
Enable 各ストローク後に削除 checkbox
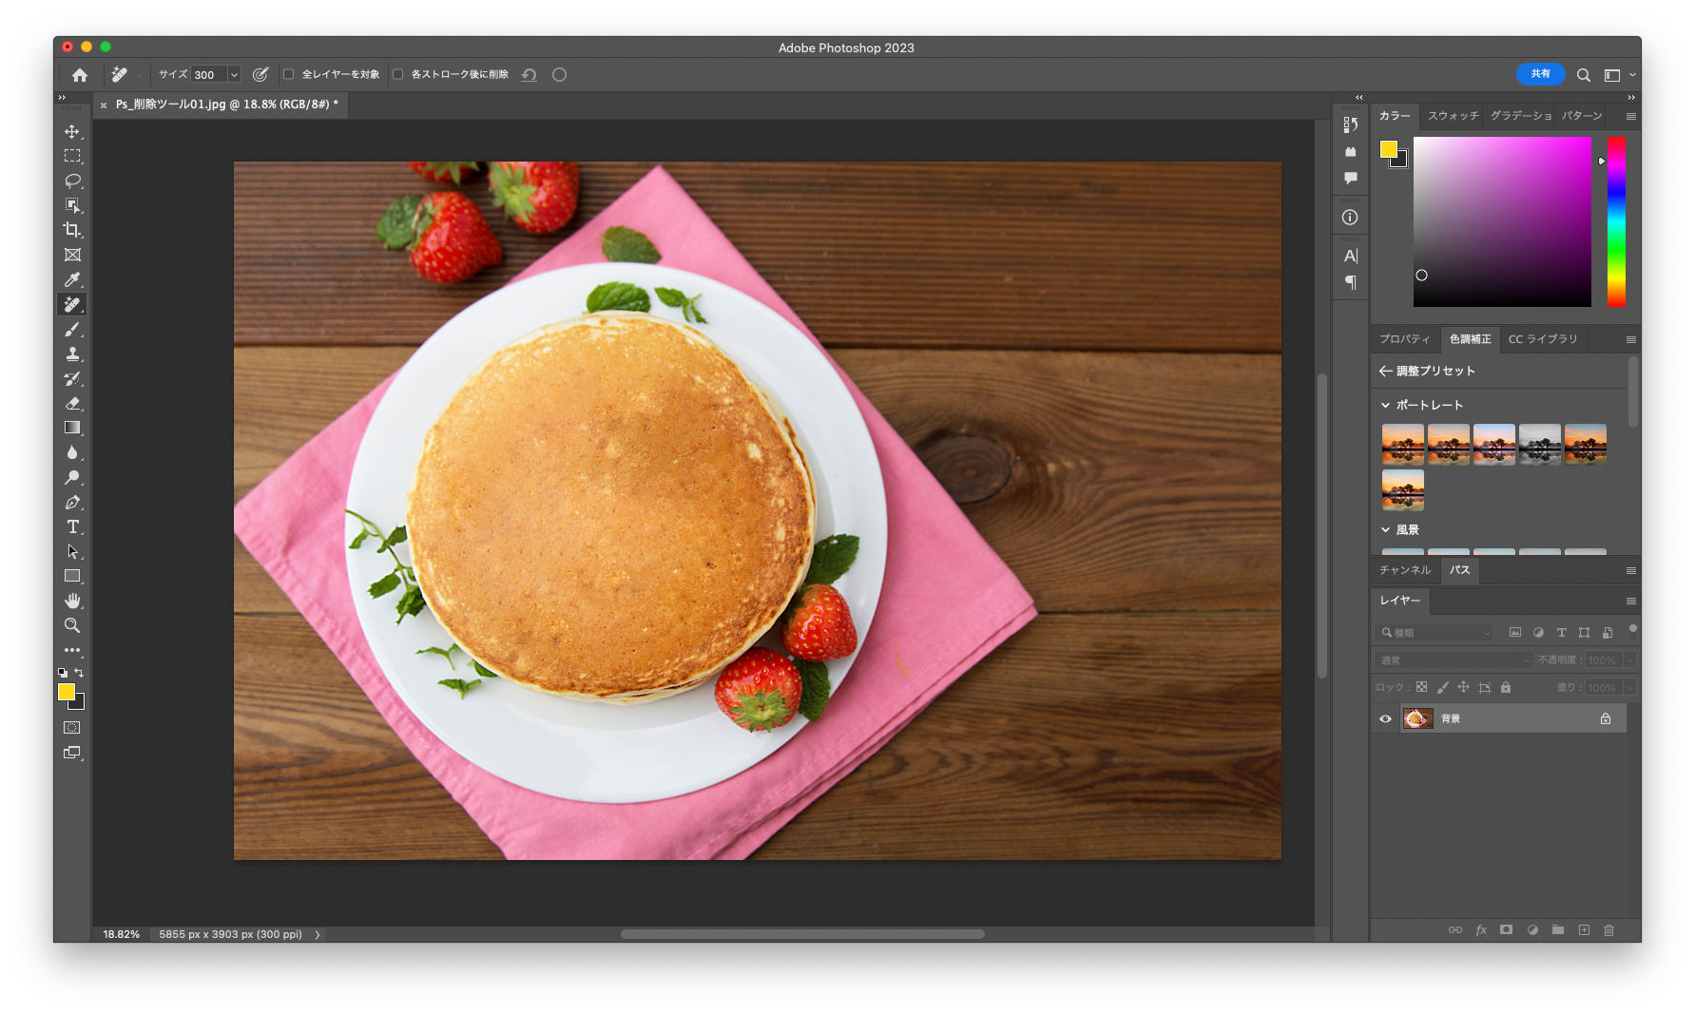point(398,74)
